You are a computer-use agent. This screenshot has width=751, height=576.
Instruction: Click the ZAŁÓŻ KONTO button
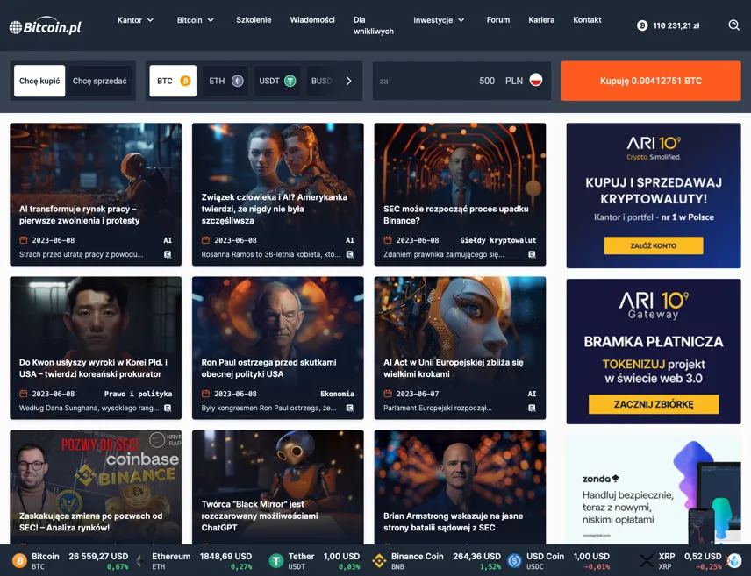654,245
